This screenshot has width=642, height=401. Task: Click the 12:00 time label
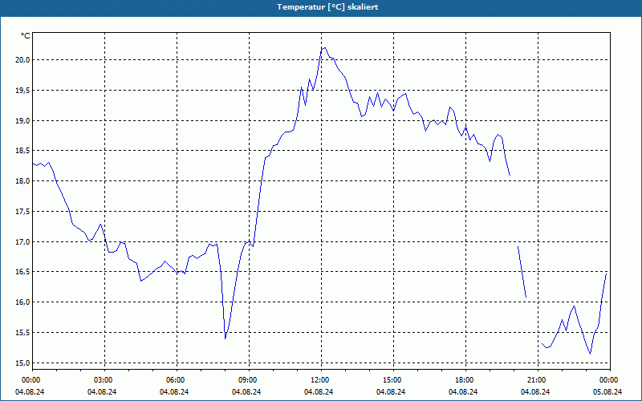319,380
